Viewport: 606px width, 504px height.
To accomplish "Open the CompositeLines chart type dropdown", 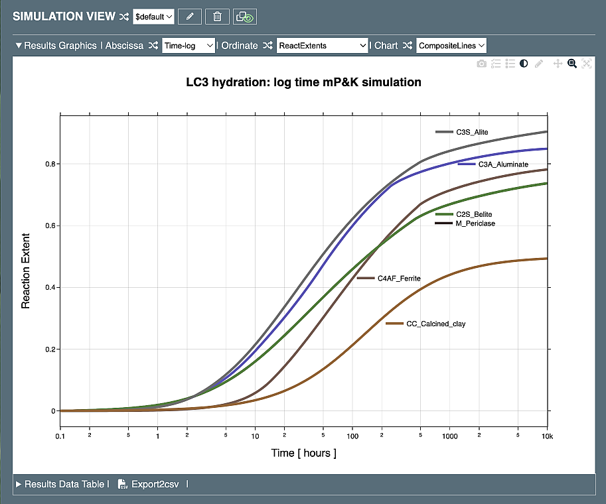I will point(451,46).
